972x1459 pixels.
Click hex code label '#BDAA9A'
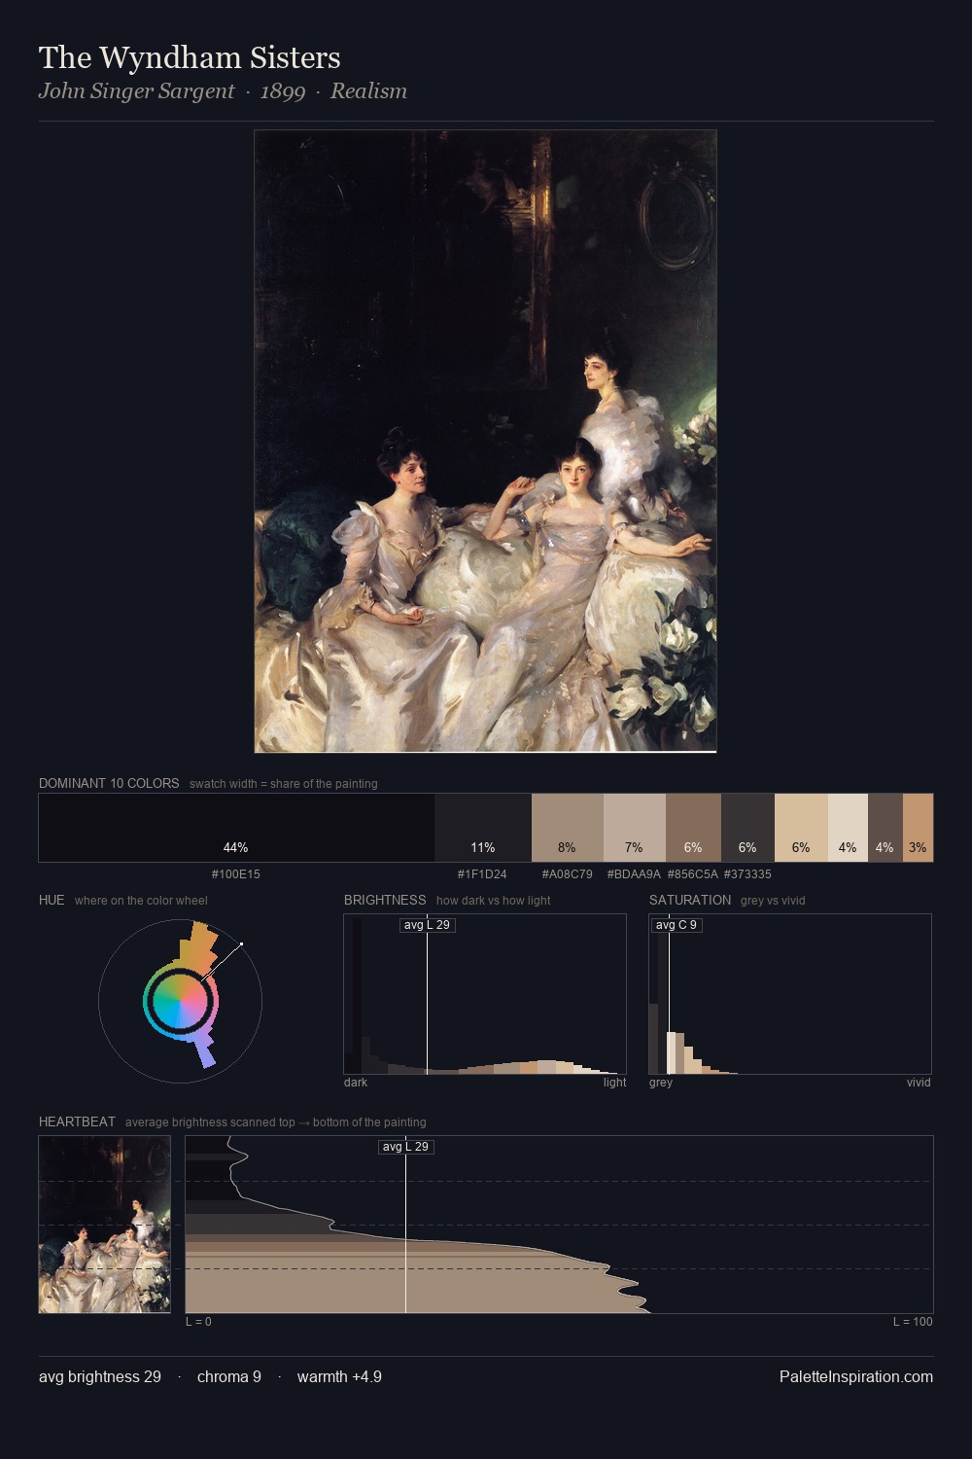pos(634,873)
